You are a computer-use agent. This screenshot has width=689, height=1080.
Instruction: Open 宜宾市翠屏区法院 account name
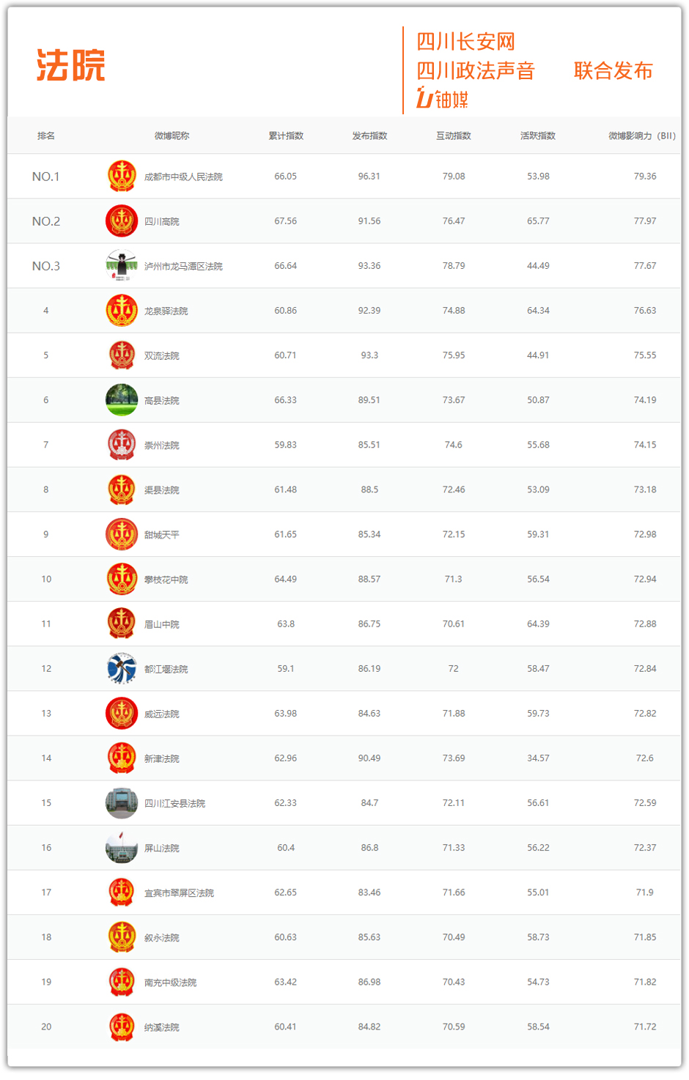tap(179, 893)
